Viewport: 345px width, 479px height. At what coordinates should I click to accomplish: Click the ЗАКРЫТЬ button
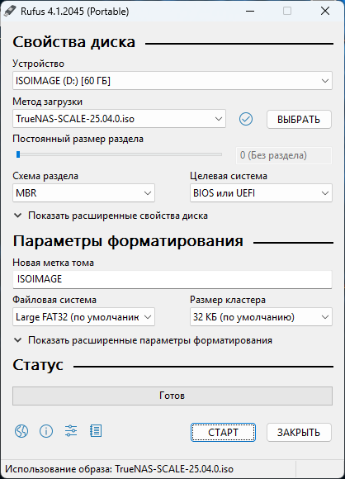[299, 432]
